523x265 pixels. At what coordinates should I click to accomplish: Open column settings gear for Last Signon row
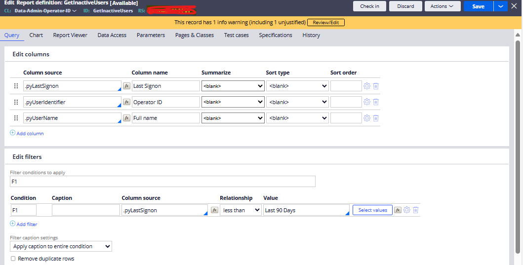click(x=367, y=86)
